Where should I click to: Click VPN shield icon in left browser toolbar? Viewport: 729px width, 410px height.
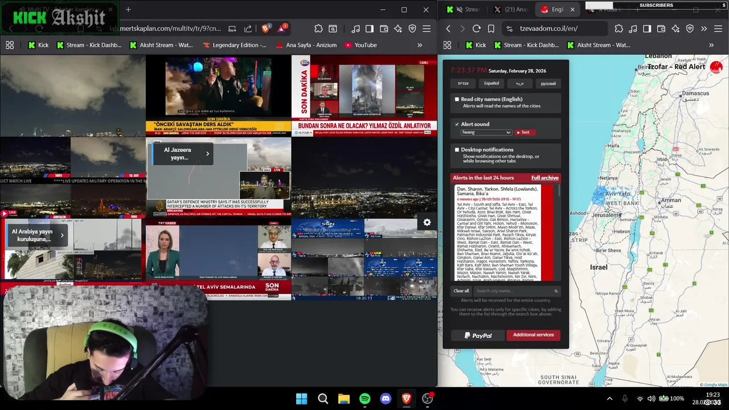click(x=412, y=28)
